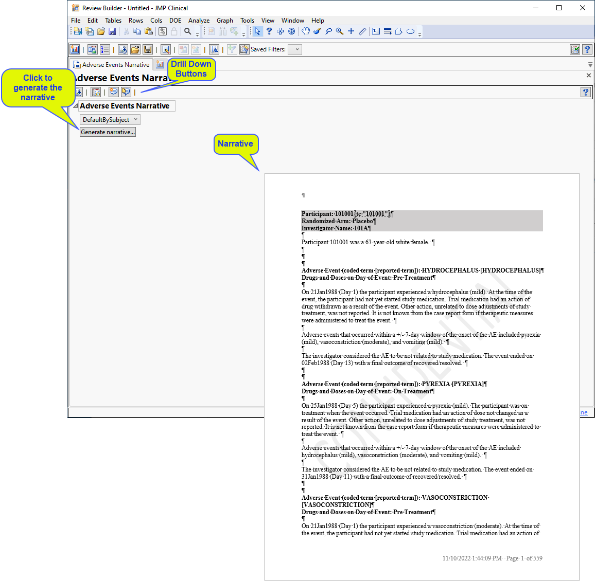Select the Magnifier zoom tool
Viewport: 595px width, 581px height.
tap(340, 31)
